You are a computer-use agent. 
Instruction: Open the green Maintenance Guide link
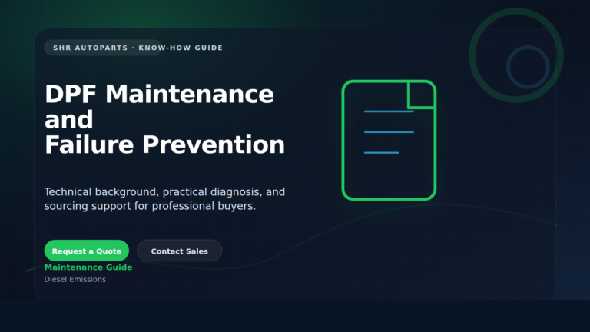[x=88, y=267]
